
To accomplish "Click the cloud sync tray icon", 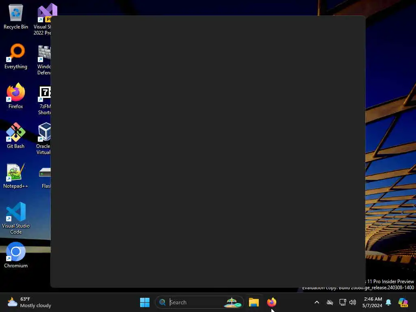I will tap(330, 302).
